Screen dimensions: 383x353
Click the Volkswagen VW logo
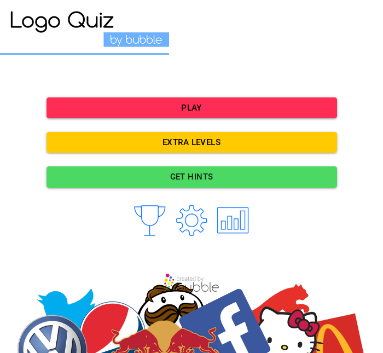click(52, 335)
